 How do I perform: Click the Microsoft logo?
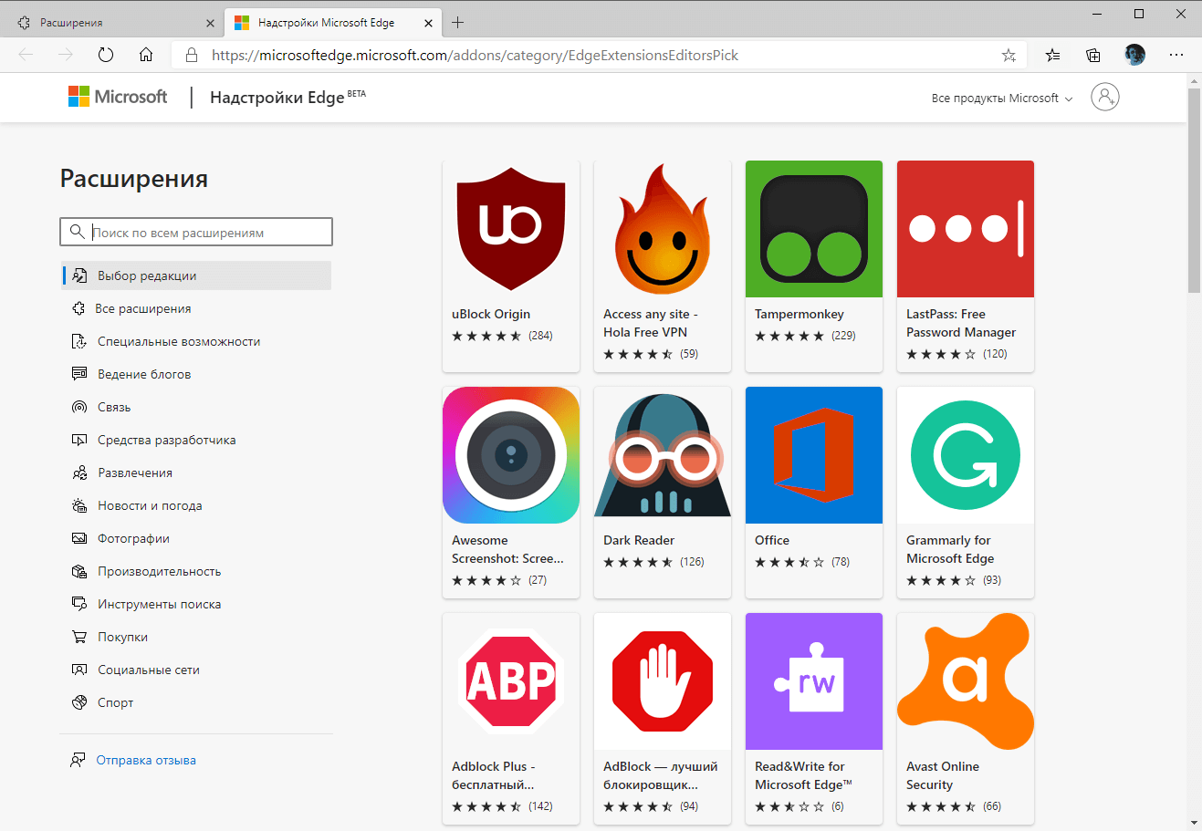point(118,97)
